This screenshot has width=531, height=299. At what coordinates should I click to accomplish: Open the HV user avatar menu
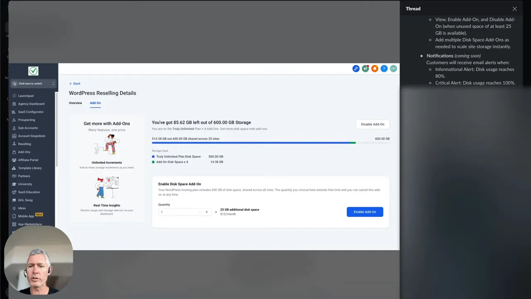pos(393,69)
